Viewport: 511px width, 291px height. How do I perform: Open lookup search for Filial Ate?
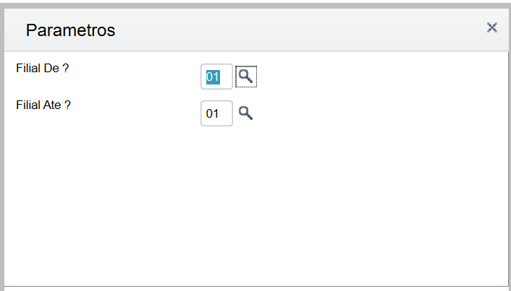coord(245,113)
